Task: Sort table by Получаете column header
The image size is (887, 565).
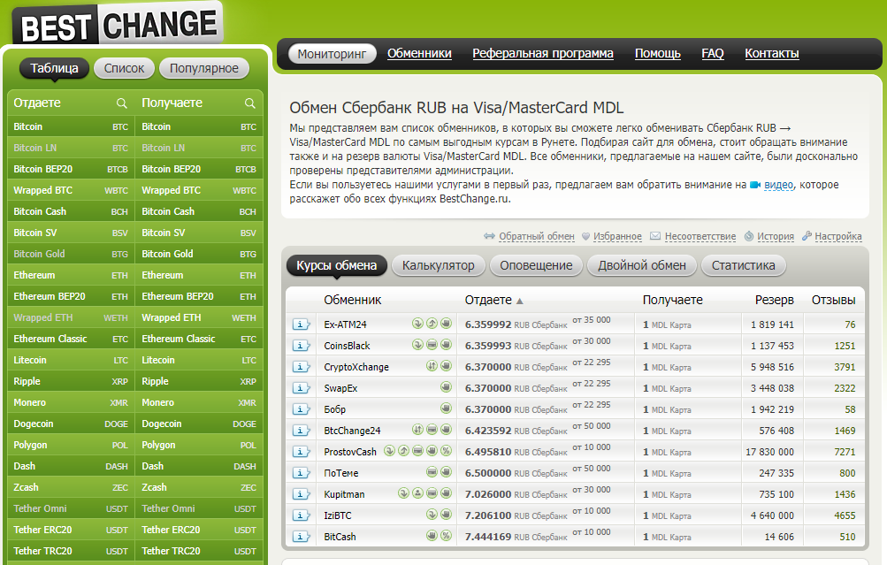Action: coord(673,300)
